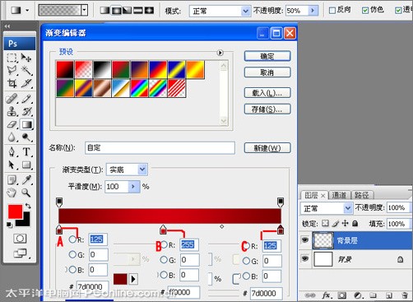Click the add layer style fx icon
The height and width of the screenshot is (302, 413).
pos(326,295)
